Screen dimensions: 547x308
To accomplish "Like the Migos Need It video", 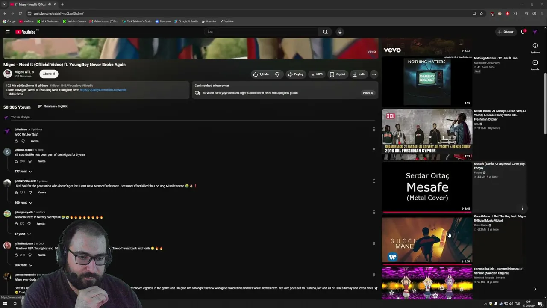I will 261,74.
